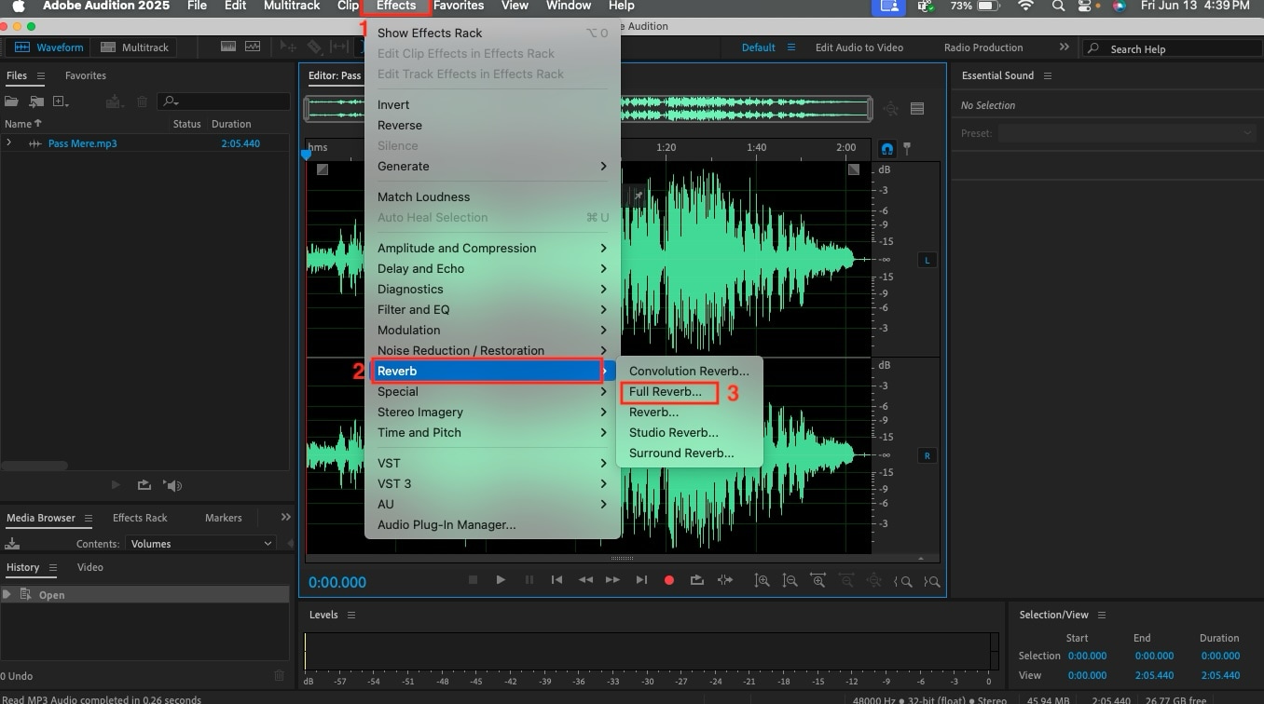Open the History panel menu
1264x704 pixels.
click(53, 567)
